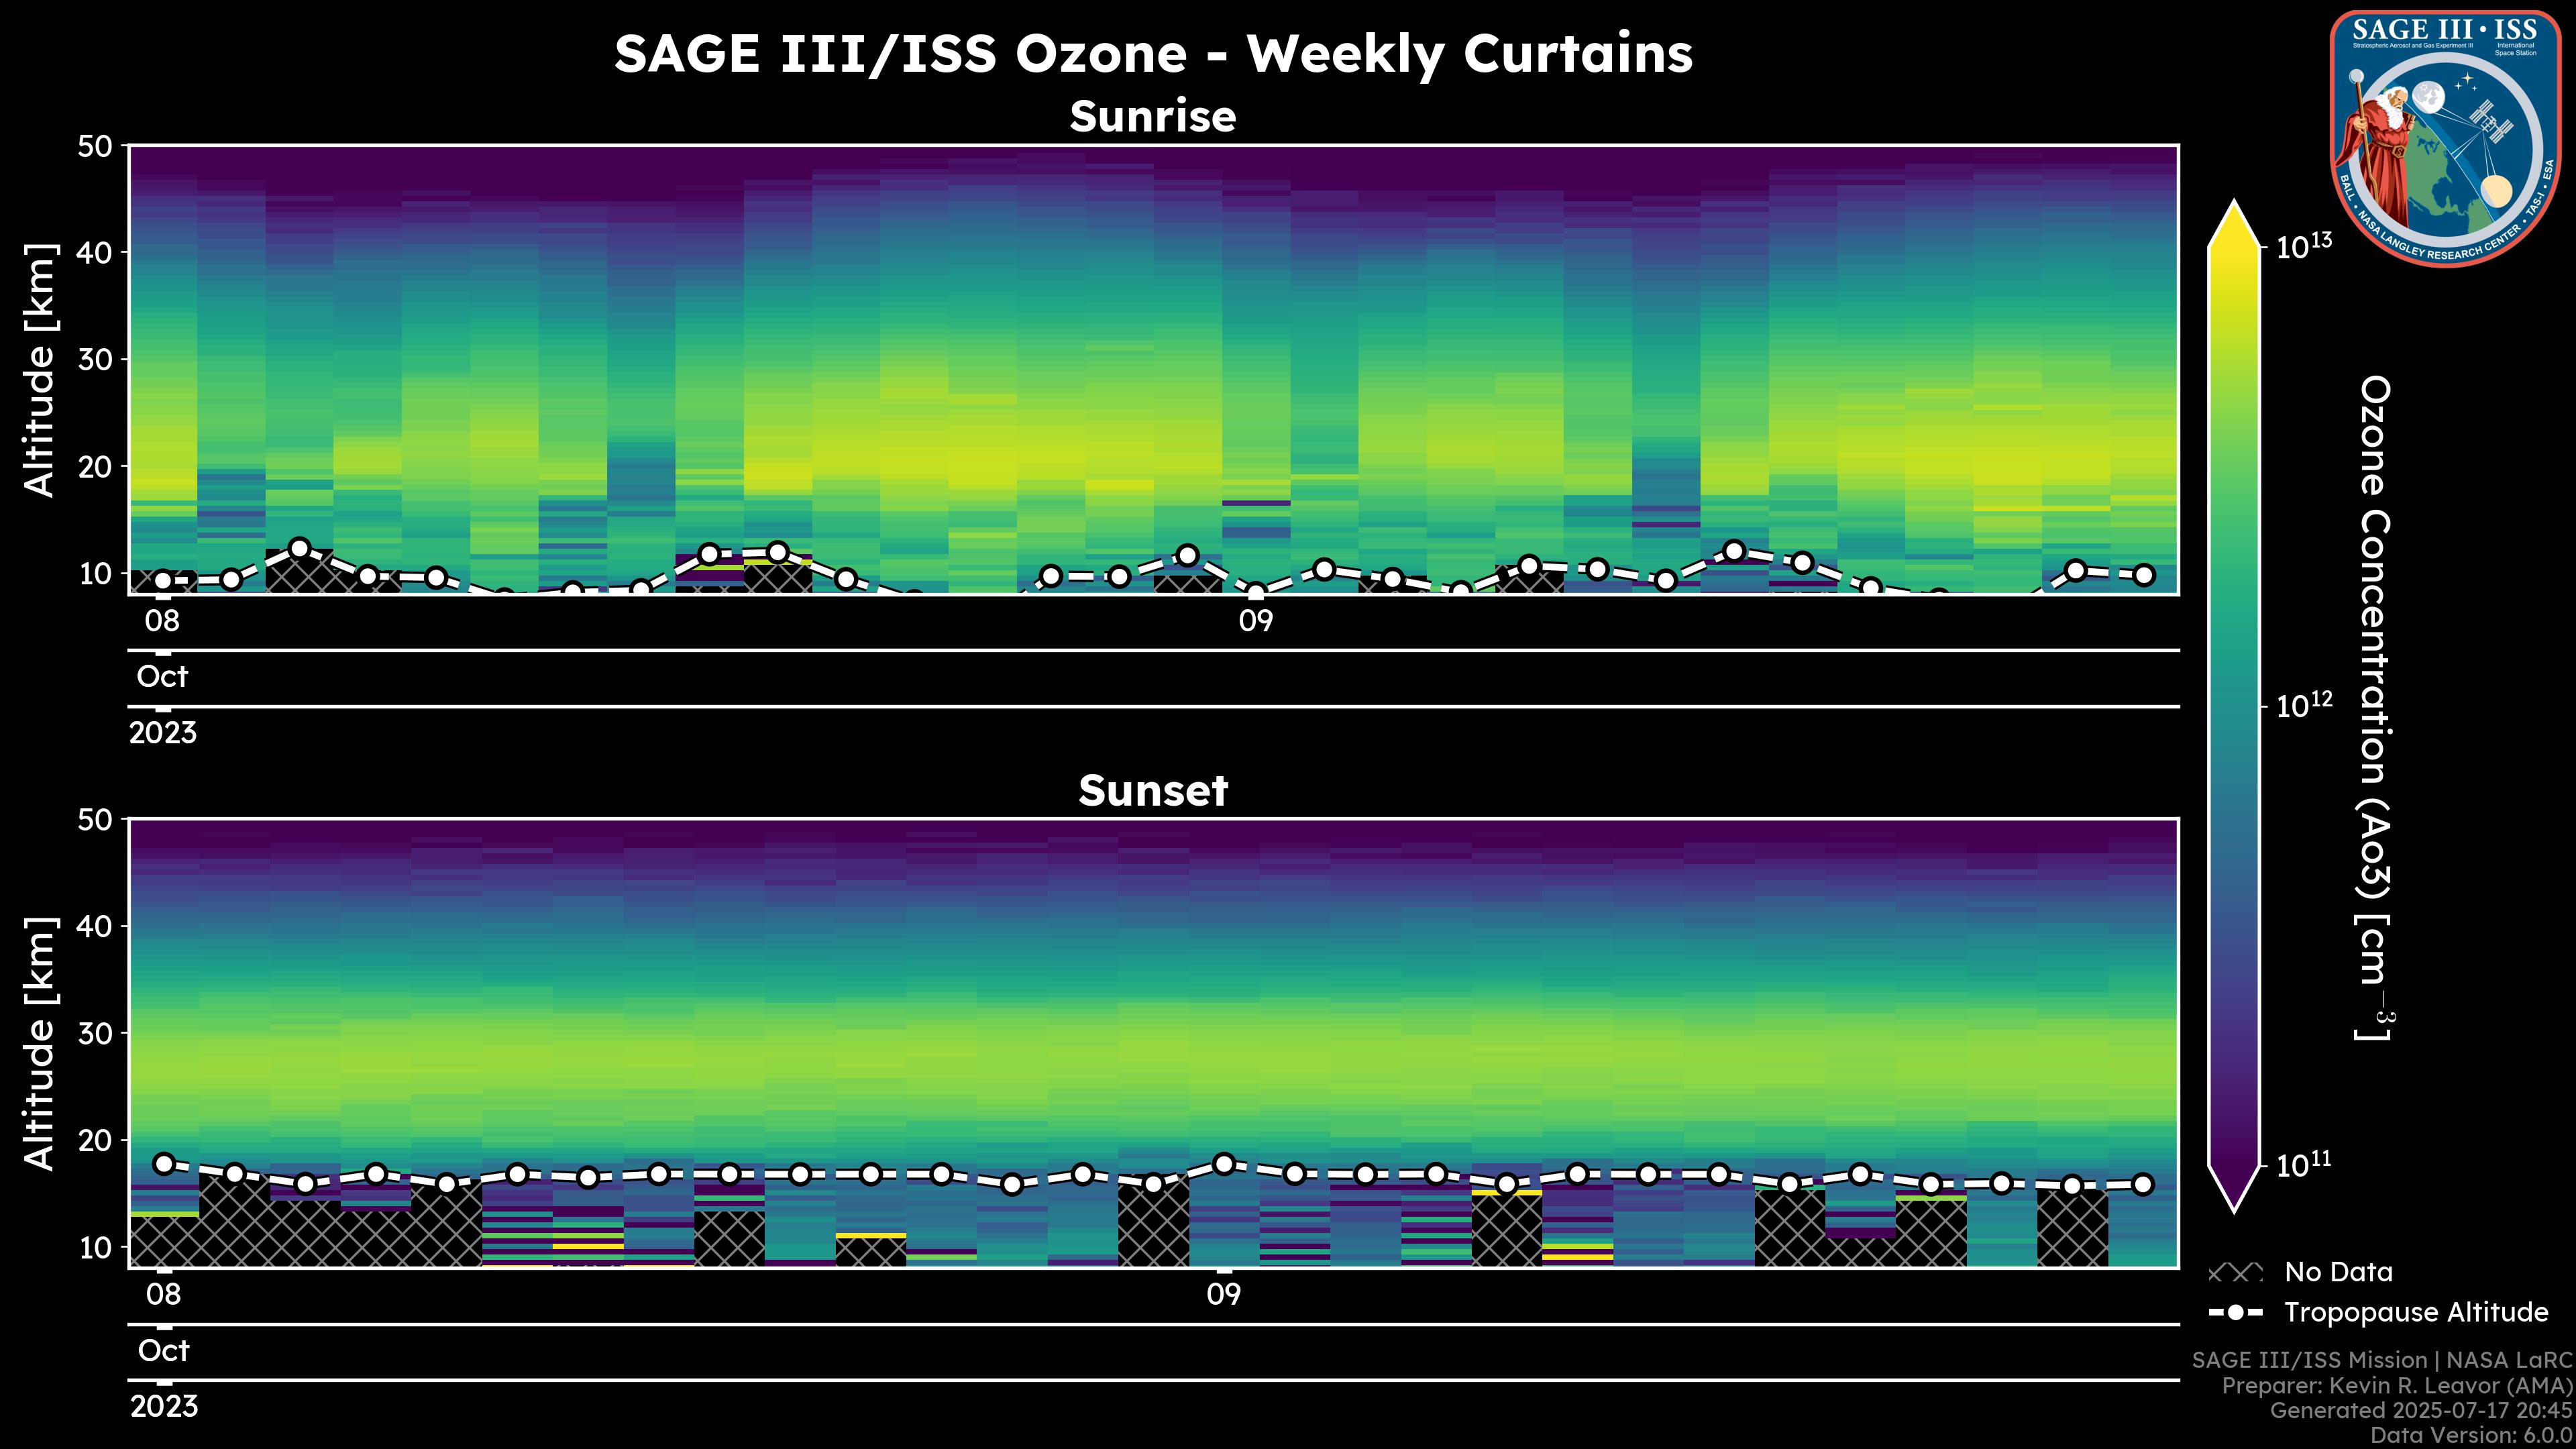Click the Oct month label under Sunrise
Screen dimensions: 2576x1449
point(162,677)
